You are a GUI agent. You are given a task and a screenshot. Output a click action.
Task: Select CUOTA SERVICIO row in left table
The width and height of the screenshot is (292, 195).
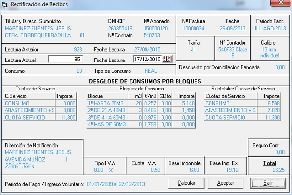tap(40, 117)
